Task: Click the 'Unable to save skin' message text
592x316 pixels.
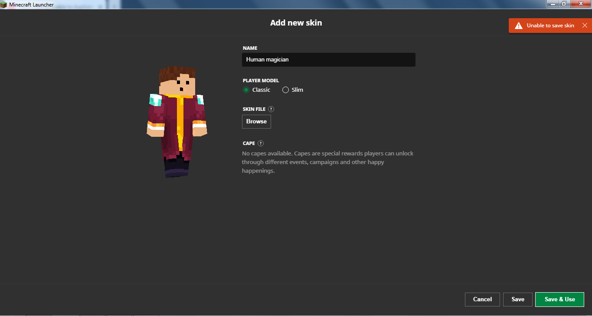Action: [x=550, y=26]
